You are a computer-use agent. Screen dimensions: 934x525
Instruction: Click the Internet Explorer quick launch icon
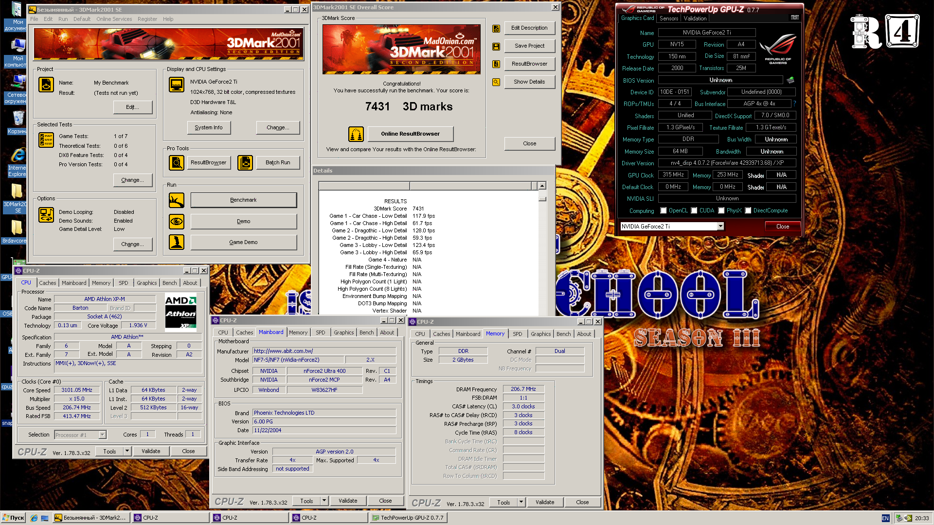tap(34, 518)
